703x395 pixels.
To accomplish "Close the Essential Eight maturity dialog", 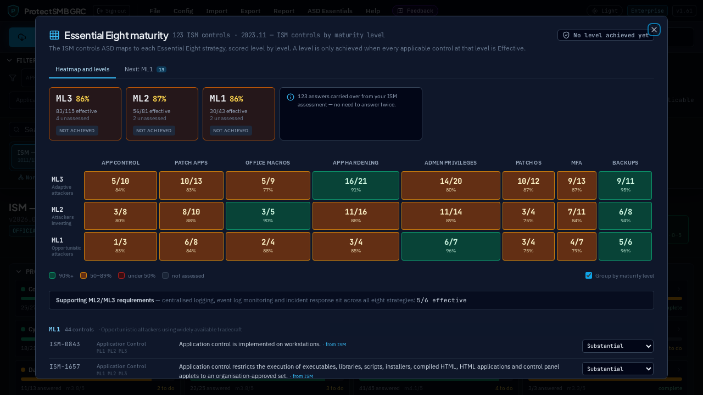I will point(654,30).
